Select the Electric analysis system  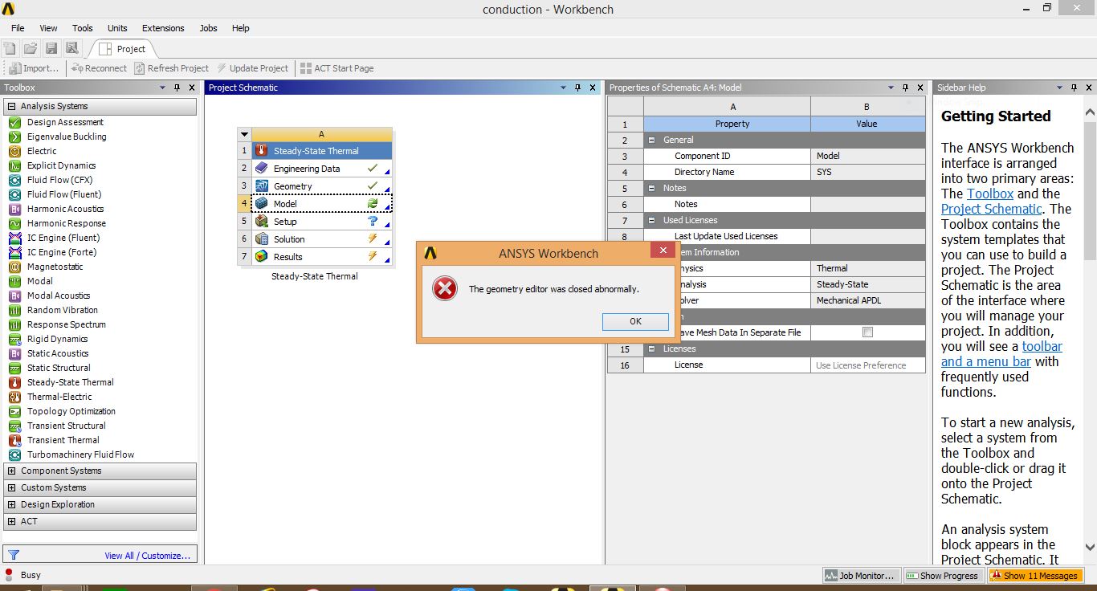coord(42,151)
